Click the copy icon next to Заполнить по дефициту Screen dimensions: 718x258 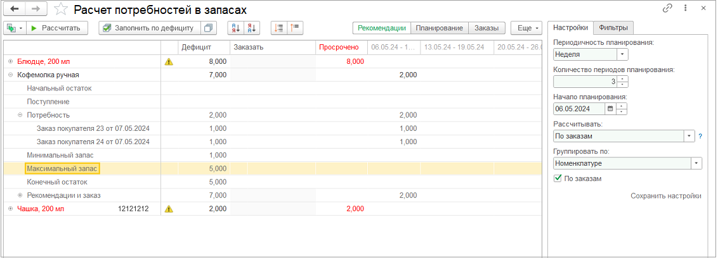(x=209, y=28)
